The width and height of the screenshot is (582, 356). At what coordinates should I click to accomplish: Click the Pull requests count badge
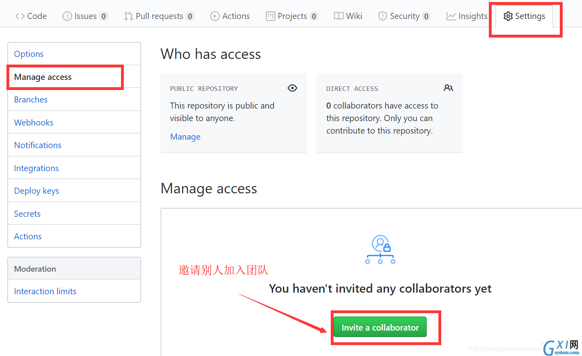coord(190,17)
